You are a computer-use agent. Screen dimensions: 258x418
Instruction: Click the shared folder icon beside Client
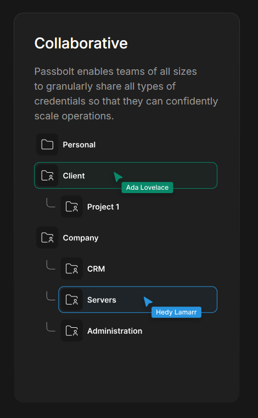(x=47, y=175)
